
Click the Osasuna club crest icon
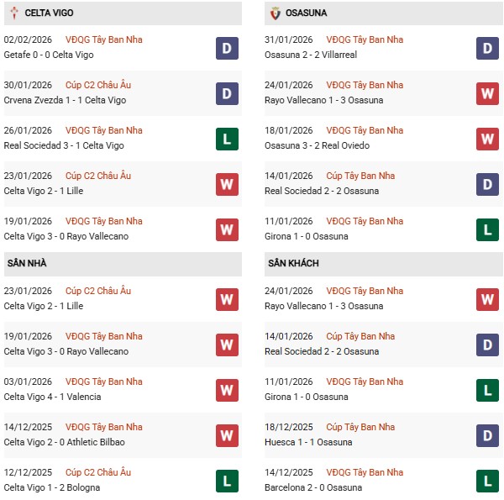click(276, 13)
